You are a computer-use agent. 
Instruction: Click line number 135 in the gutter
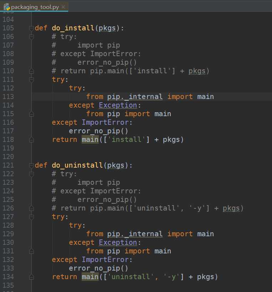[8, 285]
